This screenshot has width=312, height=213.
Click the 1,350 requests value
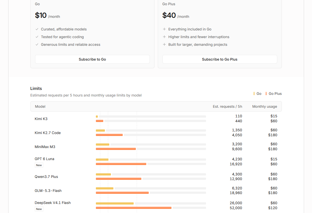[x=237, y=130]
